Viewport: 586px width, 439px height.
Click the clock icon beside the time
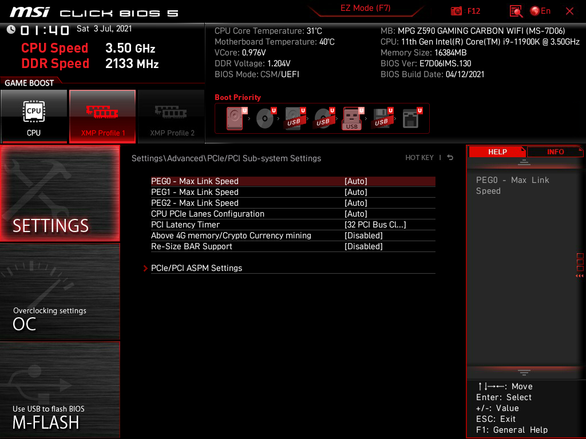coord(11,30)
